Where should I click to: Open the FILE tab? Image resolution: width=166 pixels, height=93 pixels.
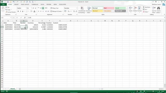[3, 4]
